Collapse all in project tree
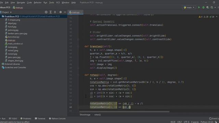The image size is (219, 123). pyautogui.click(x=55, y=12)
